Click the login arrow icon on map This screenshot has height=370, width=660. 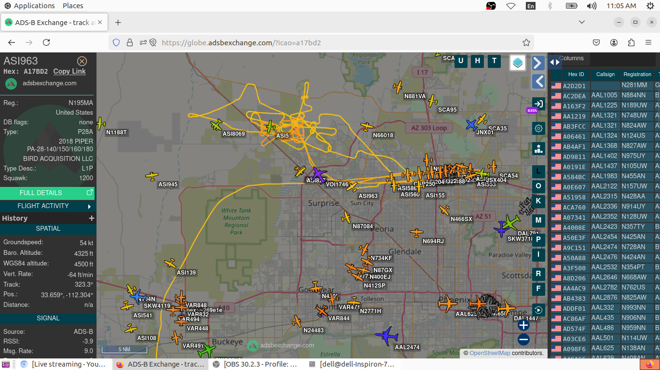[539, 104]
